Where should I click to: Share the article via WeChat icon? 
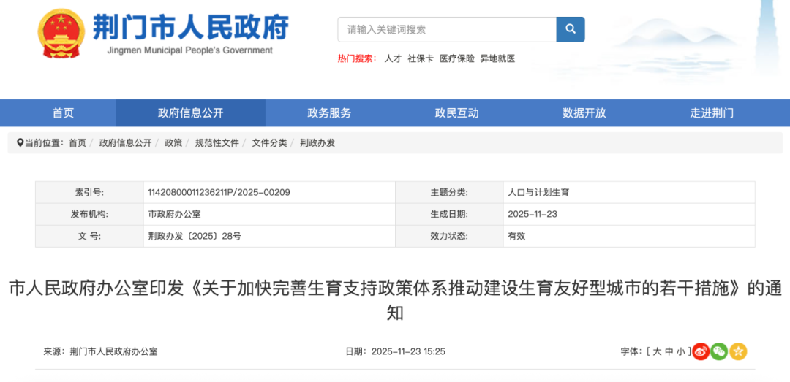(x=720, y=351)
